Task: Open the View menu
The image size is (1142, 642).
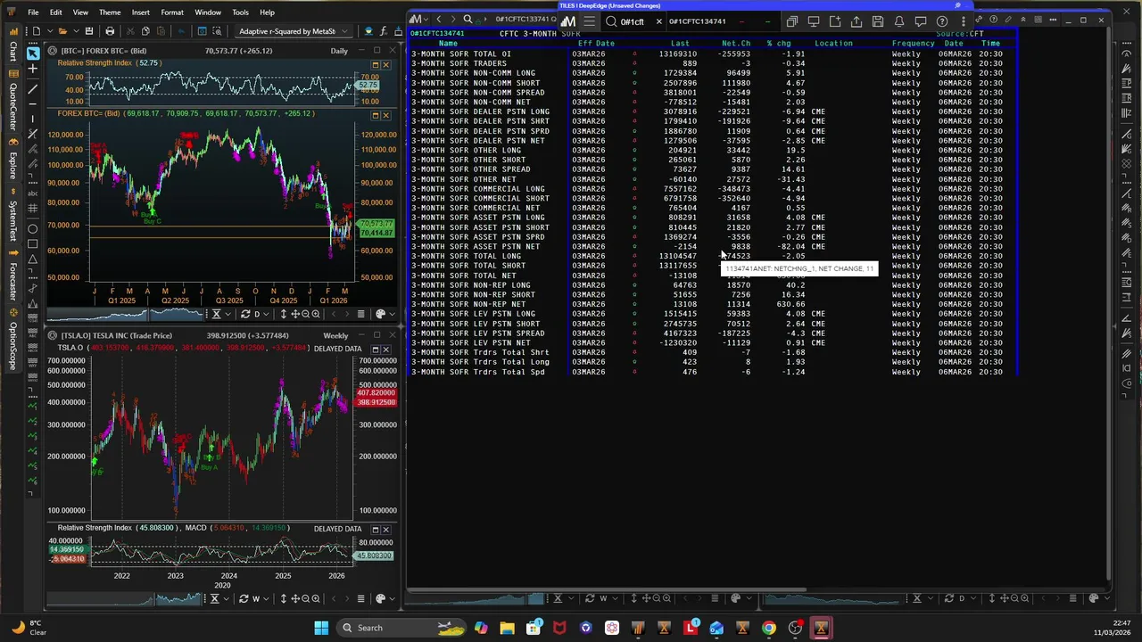Action: 80,12
